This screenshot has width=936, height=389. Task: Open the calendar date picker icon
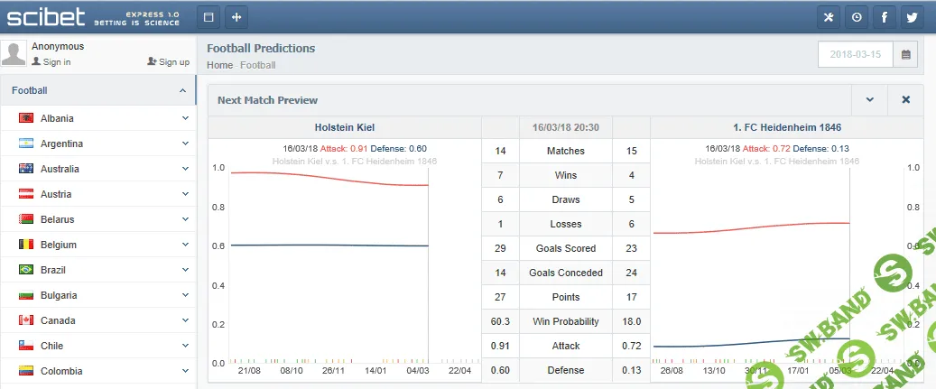click(x=905, y=54)
